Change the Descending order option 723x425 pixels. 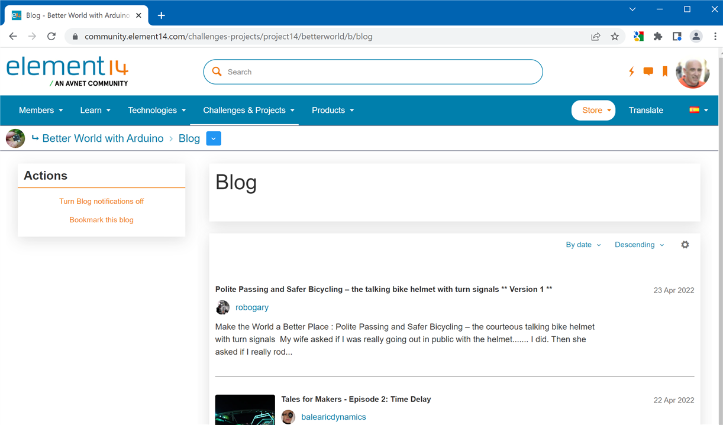[639, 245]
